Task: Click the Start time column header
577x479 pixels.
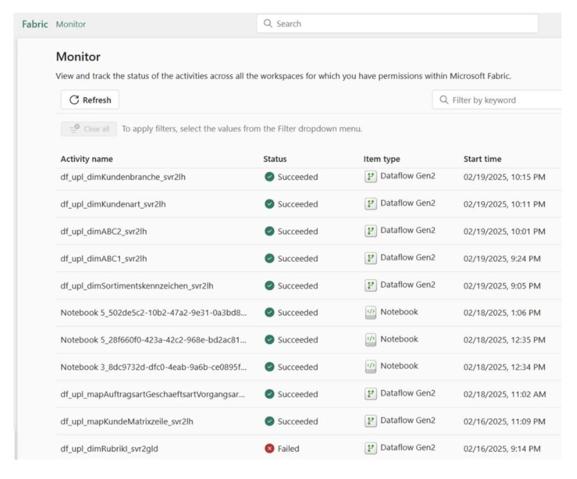Action: [x=482, y=159]
